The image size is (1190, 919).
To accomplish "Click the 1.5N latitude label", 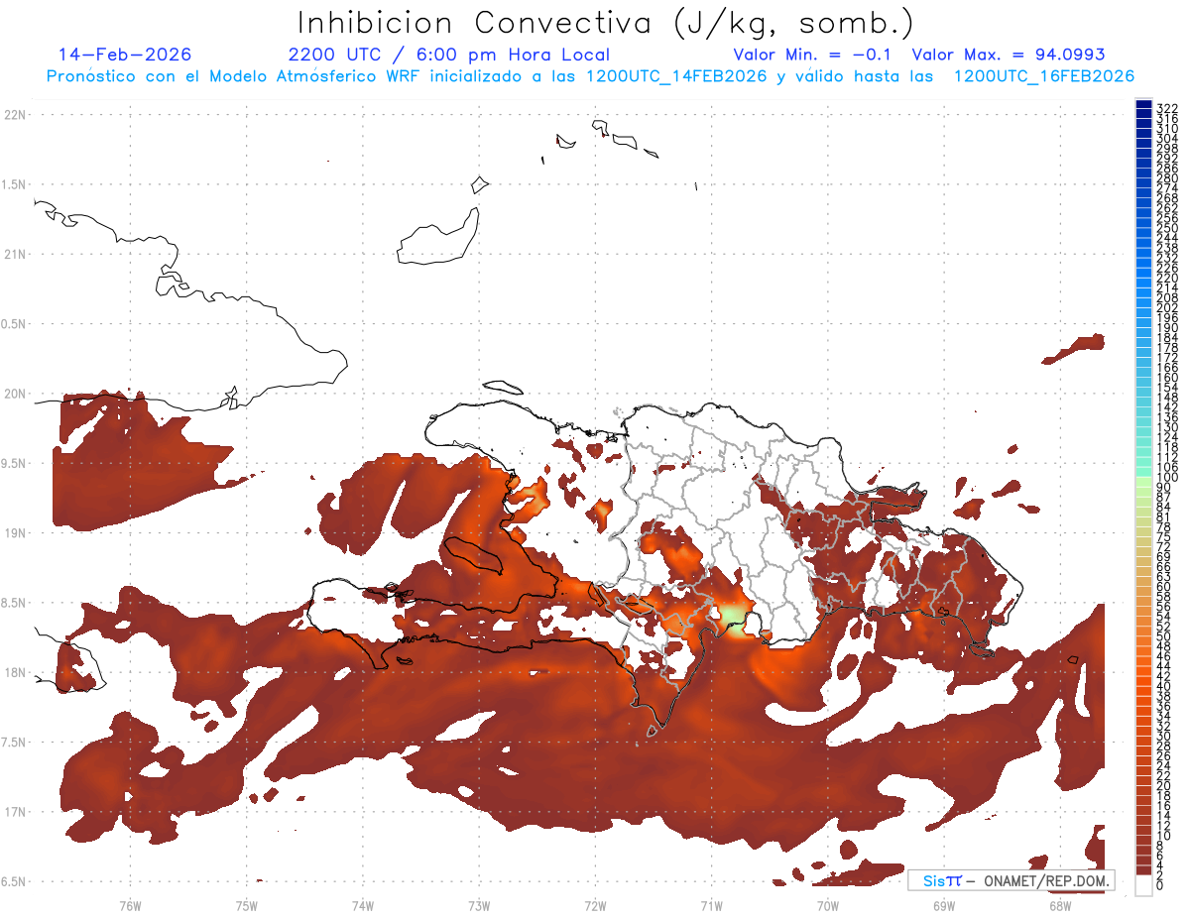I will pyautogui.click(x=14, y=185).
